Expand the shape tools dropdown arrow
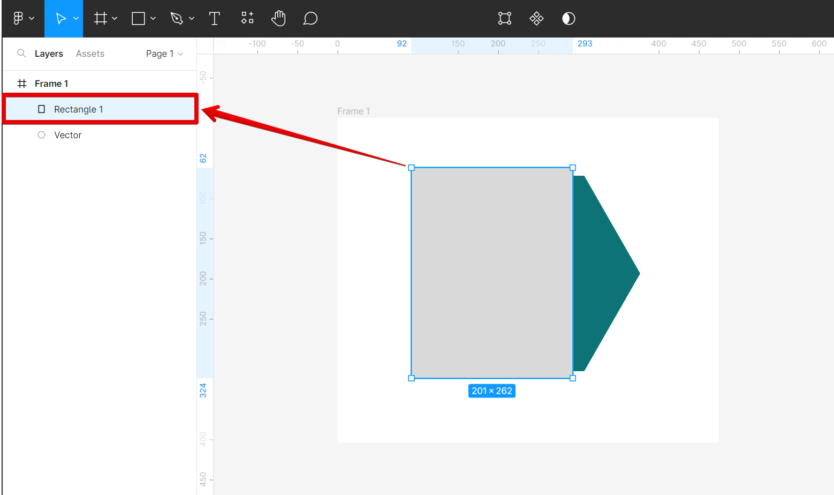The height and width of the screenshot is (495, 834). (153, 19)
